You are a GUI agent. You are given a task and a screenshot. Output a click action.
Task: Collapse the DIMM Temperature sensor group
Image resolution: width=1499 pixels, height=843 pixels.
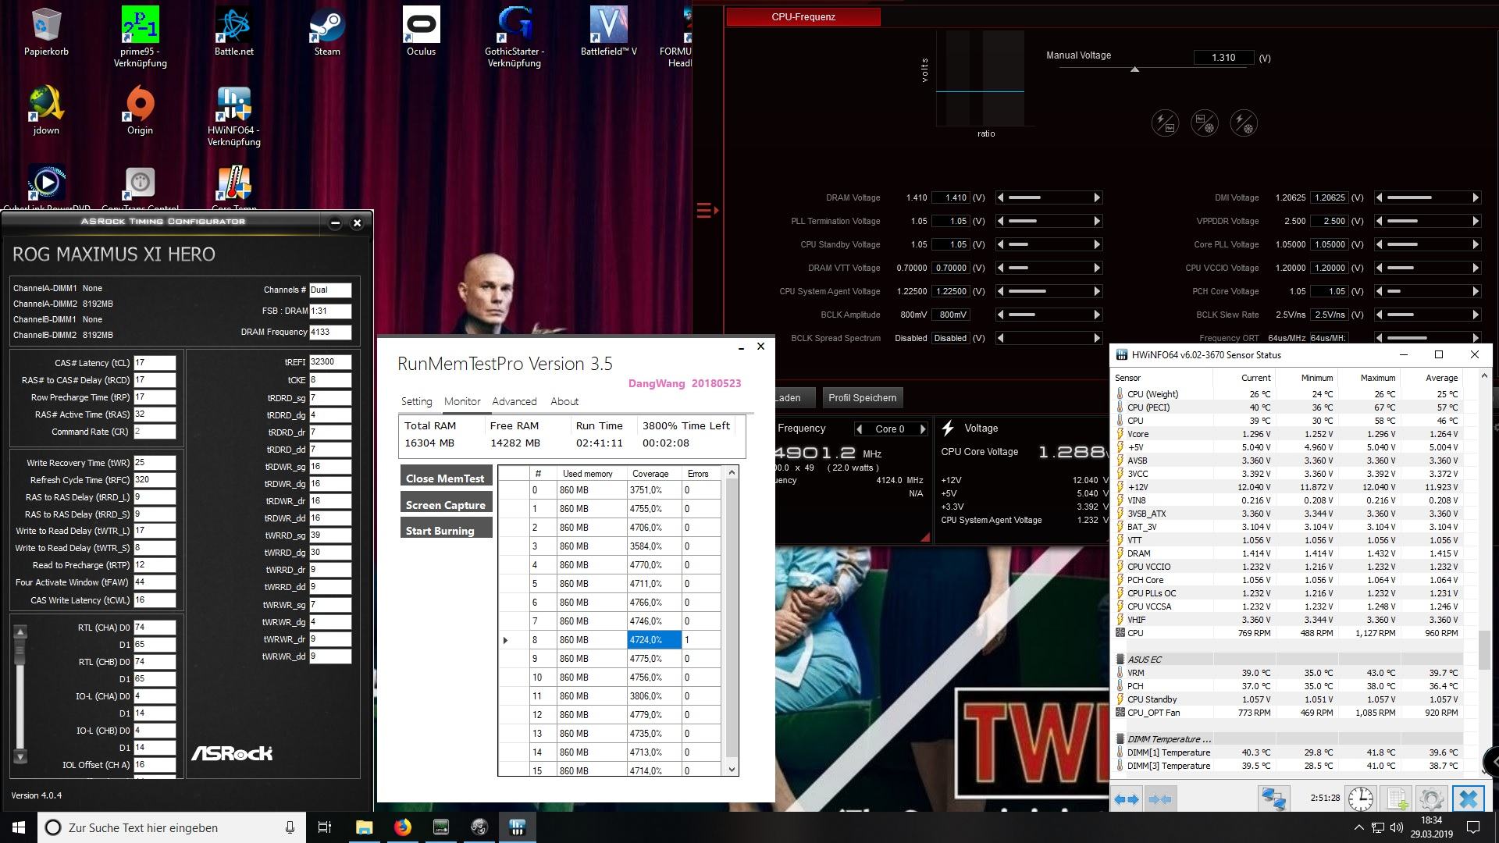[x=1120, y=739]
